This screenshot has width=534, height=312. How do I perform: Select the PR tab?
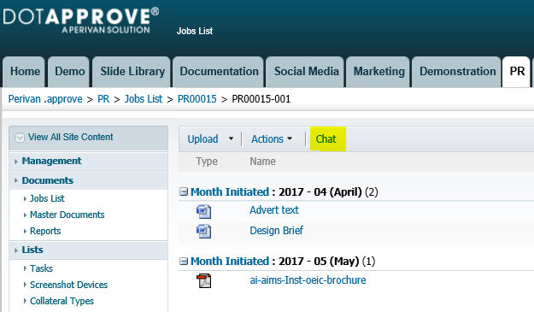[517, 72]
